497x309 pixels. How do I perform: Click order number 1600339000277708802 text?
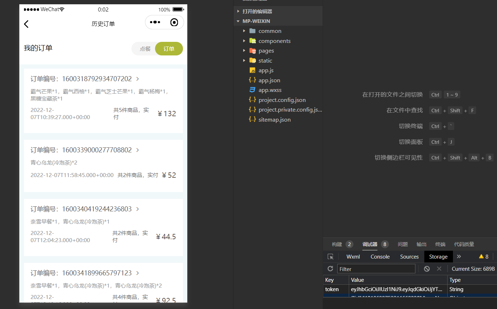pos(97,150)
